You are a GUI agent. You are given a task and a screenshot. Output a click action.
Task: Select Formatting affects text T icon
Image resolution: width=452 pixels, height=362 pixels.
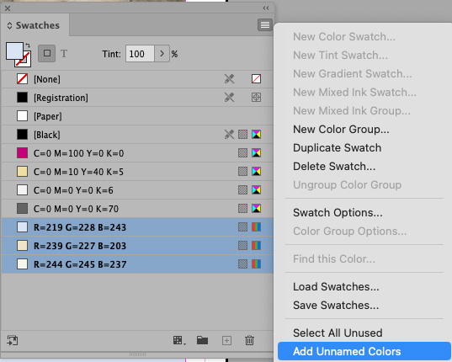[64, 54]
